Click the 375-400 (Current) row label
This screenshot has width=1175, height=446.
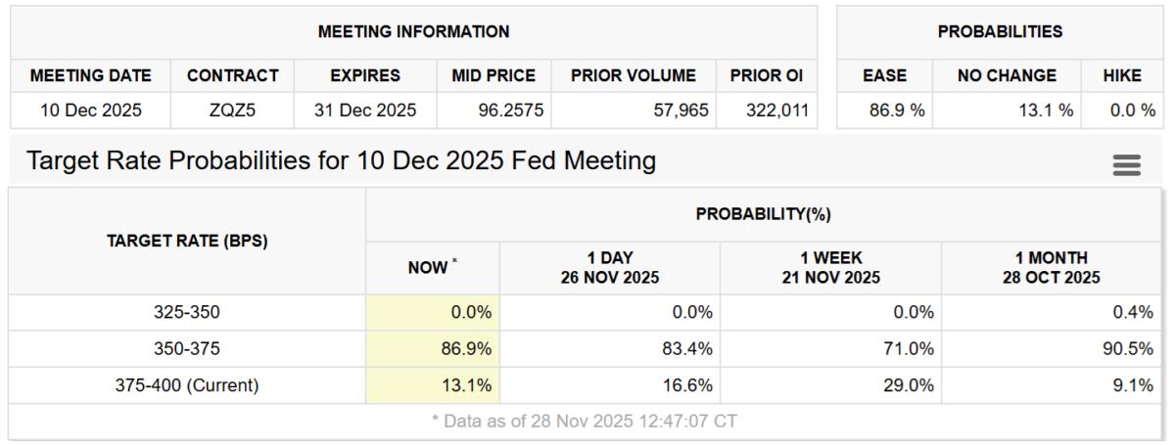click(187, 385)
